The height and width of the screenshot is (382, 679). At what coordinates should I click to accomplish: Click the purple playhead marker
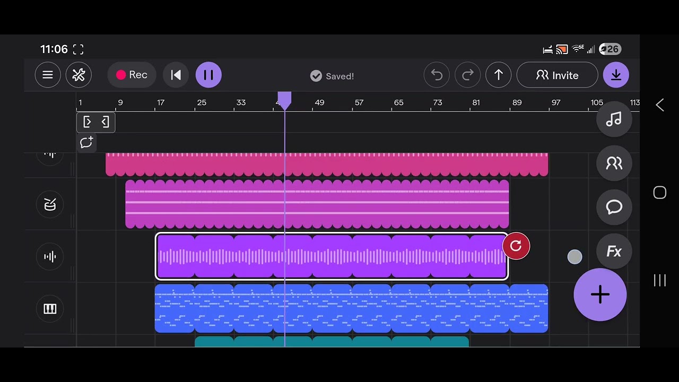284,100
